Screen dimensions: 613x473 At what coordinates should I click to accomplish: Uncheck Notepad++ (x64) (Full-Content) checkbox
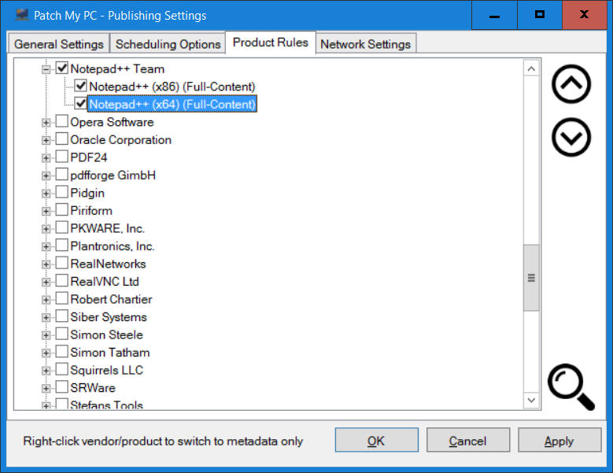(x=80, y=104)
